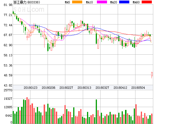Click the MA10 legend label
The image size is (169, 124).
[x=89, y=2]
